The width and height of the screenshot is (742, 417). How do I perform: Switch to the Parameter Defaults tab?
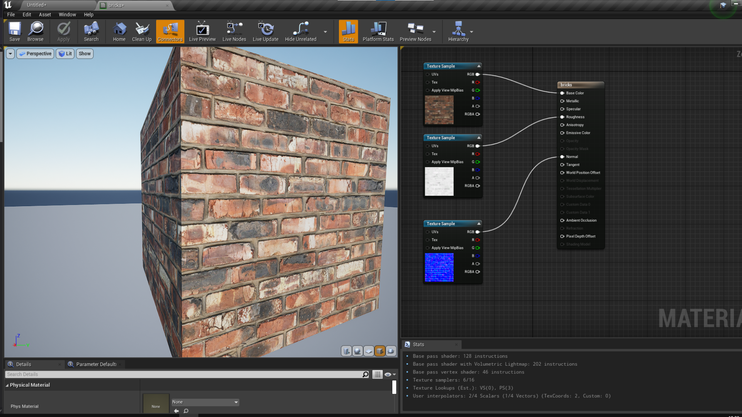[96, 364]
